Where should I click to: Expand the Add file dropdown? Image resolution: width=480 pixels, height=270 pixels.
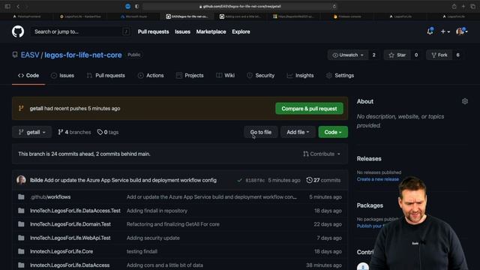(x=298, y=132)
